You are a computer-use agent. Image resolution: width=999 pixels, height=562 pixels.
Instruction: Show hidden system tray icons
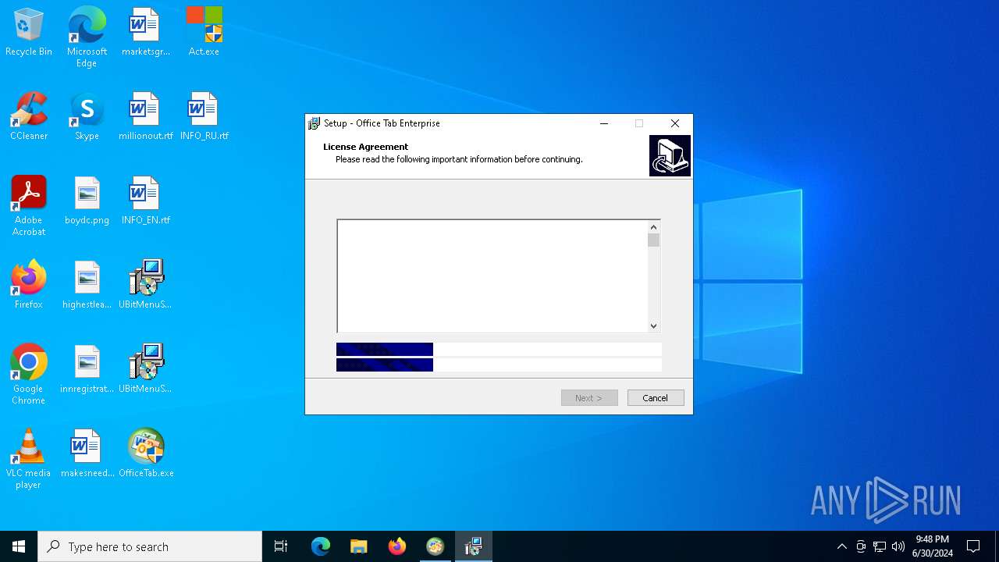(841, 546)
